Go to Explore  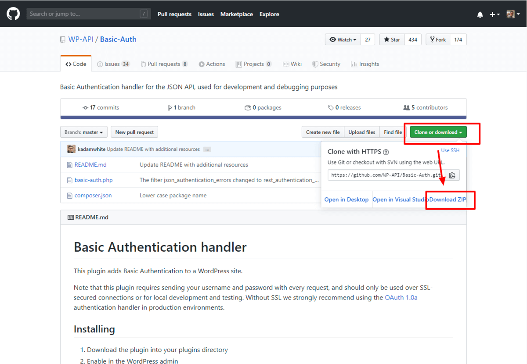pos(269,14)
